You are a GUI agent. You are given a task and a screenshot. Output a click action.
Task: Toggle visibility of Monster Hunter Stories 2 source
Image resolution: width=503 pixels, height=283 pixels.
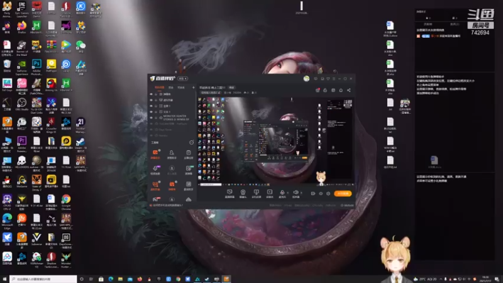coord(151,118)
